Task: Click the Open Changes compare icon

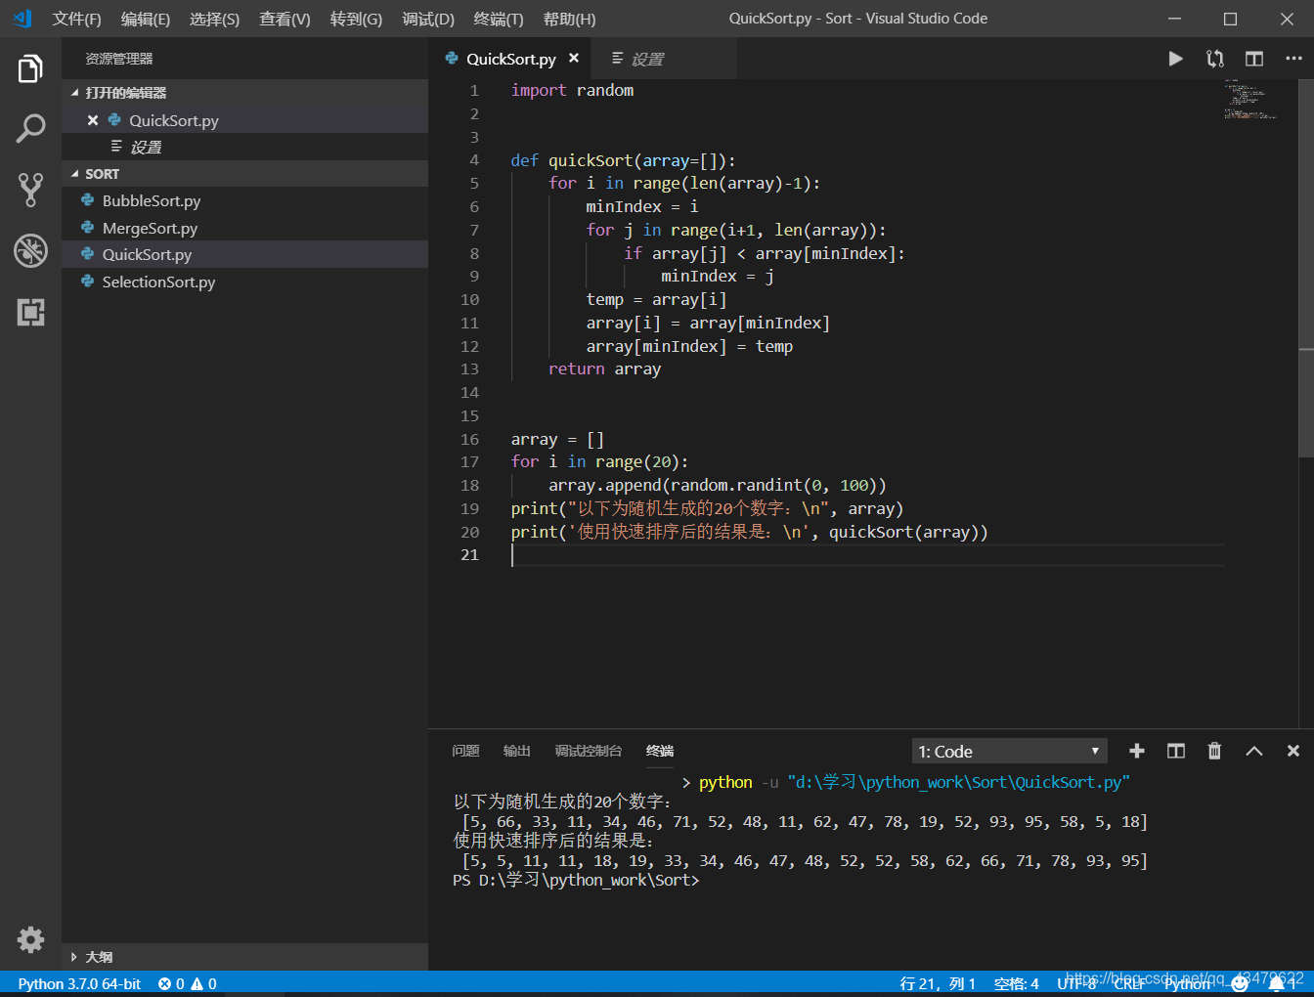Action: point(1215,59)
